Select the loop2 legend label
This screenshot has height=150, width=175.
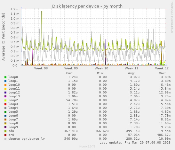pos(13,100)
